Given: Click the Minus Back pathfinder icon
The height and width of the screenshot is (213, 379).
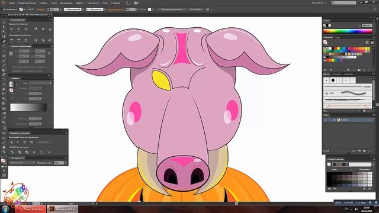Looking at the screenshot, I should click(49, 152).
